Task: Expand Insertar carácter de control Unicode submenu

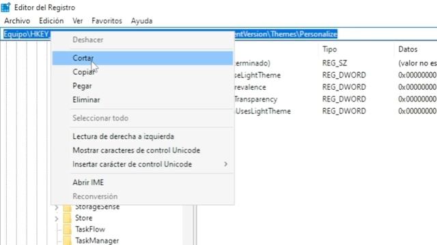Action: [x=143, y=164]
